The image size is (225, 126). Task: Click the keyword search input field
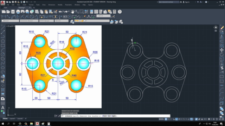169,2
